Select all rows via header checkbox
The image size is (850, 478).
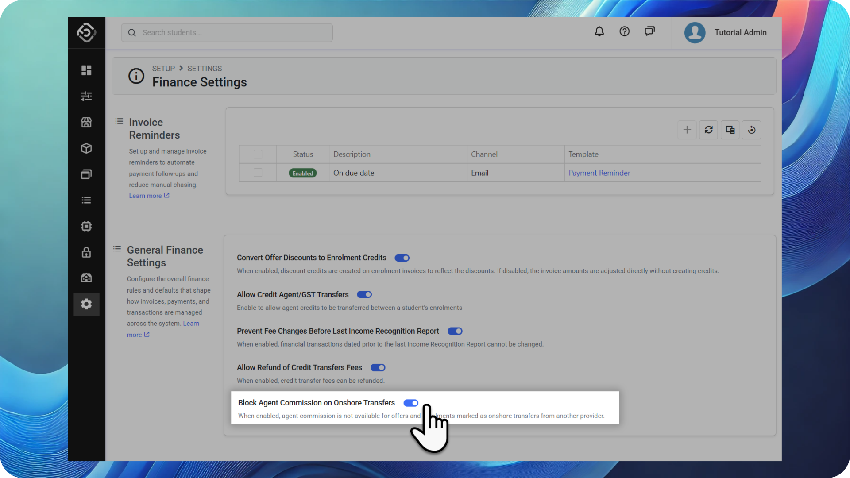(258, 154)
